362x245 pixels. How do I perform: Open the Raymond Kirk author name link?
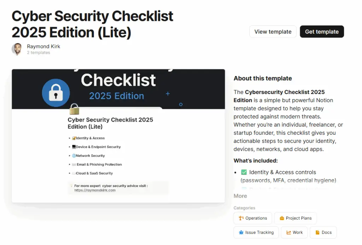click(43, 46)
